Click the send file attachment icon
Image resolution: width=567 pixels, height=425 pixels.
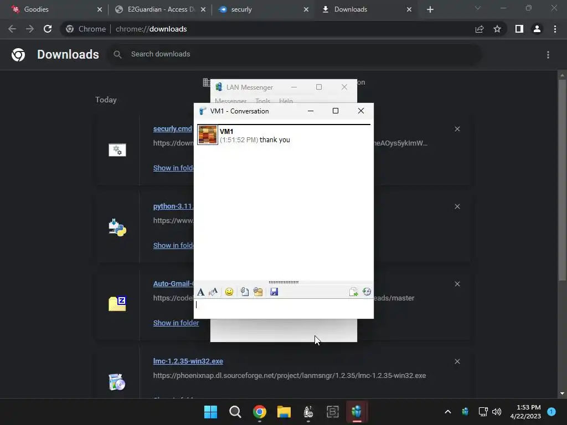tap(245, 292)
